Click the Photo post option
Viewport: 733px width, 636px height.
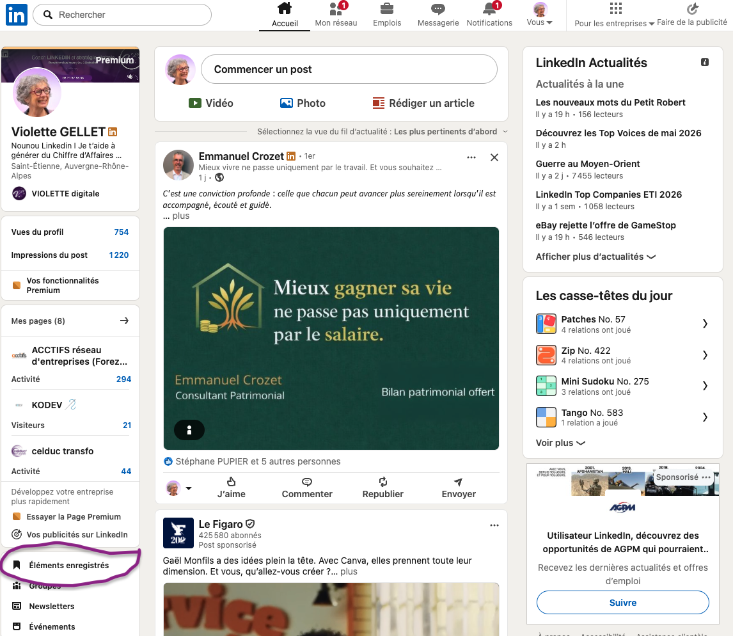click(x=303, y=104)
